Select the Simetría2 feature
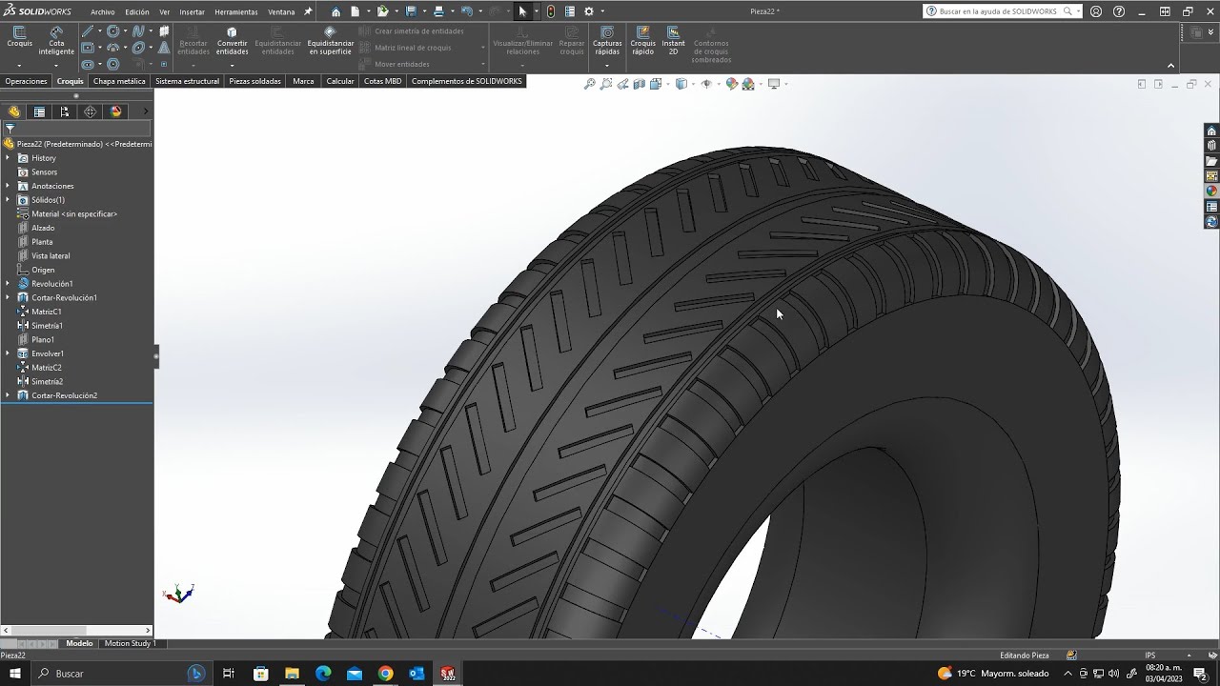1220x686 pixels. (x=47, y=381)
